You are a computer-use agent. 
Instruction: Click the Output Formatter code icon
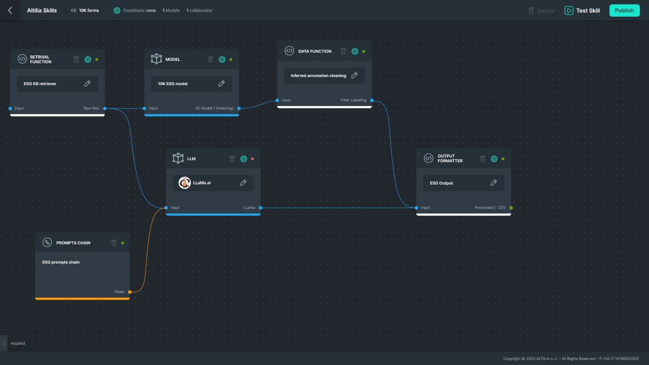(x=428, y=158)
